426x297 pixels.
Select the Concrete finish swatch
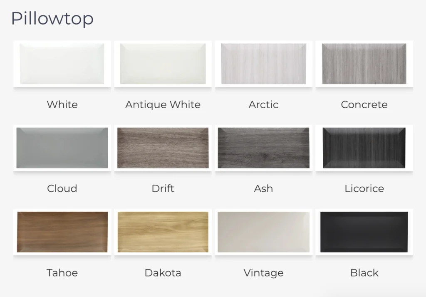(x=364, y=64)
